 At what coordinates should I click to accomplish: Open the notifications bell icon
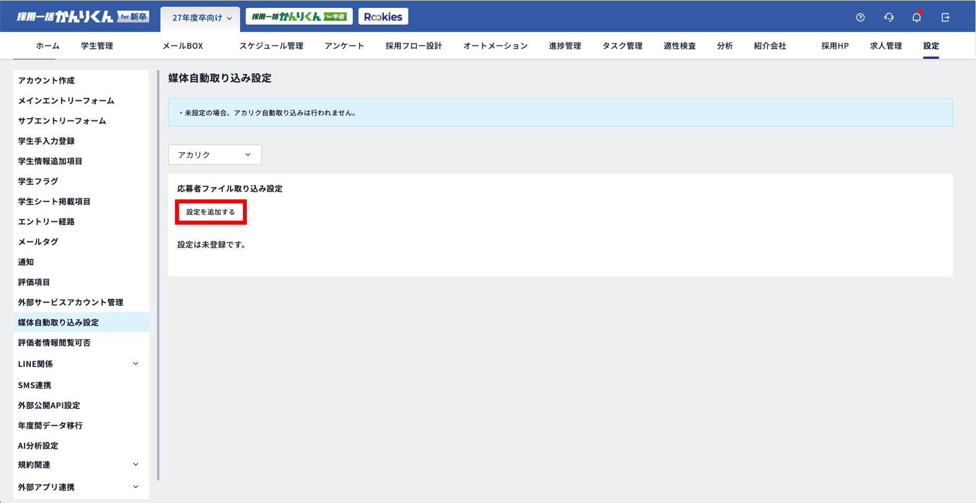tap(917, 17)
